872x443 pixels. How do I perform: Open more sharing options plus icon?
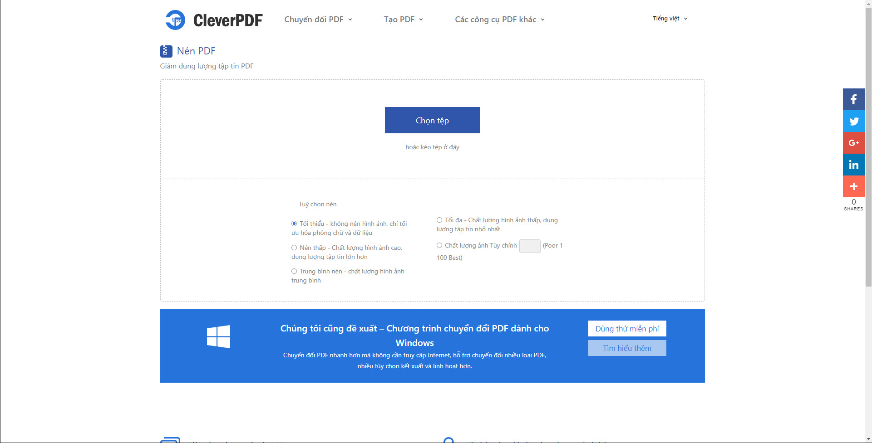853,186
